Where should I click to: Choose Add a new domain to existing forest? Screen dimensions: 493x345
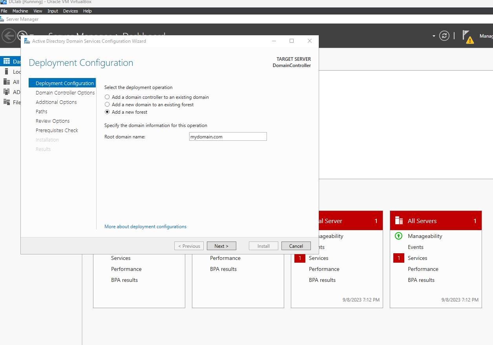pyautogui.click(x=107, y=105)
